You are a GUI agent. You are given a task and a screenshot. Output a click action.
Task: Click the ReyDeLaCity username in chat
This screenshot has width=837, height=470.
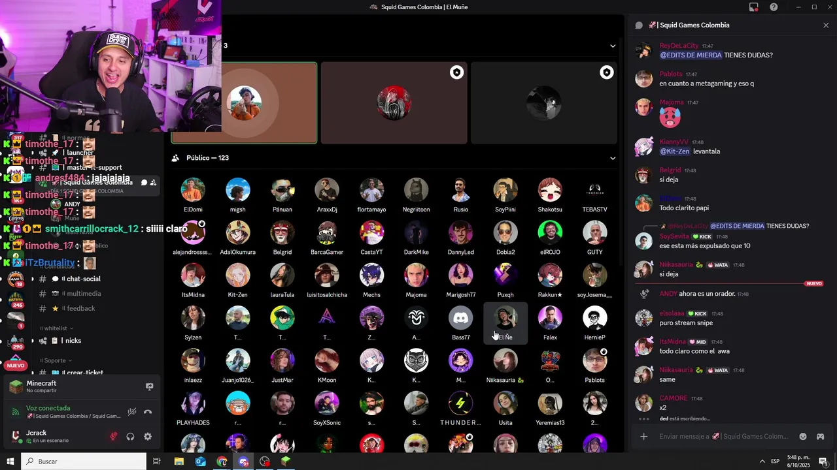coord(679,46)
